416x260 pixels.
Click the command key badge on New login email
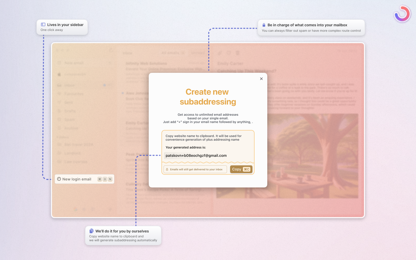[x=100, y=179]
